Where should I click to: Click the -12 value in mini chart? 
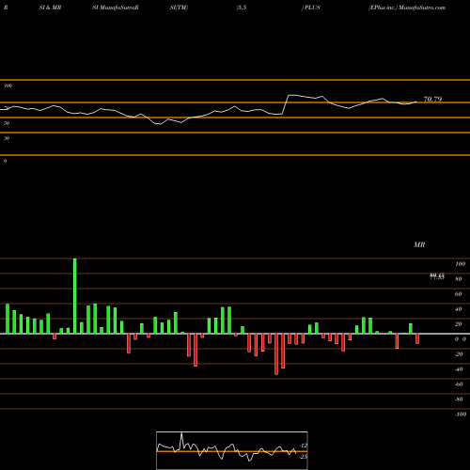click(303, 446)
